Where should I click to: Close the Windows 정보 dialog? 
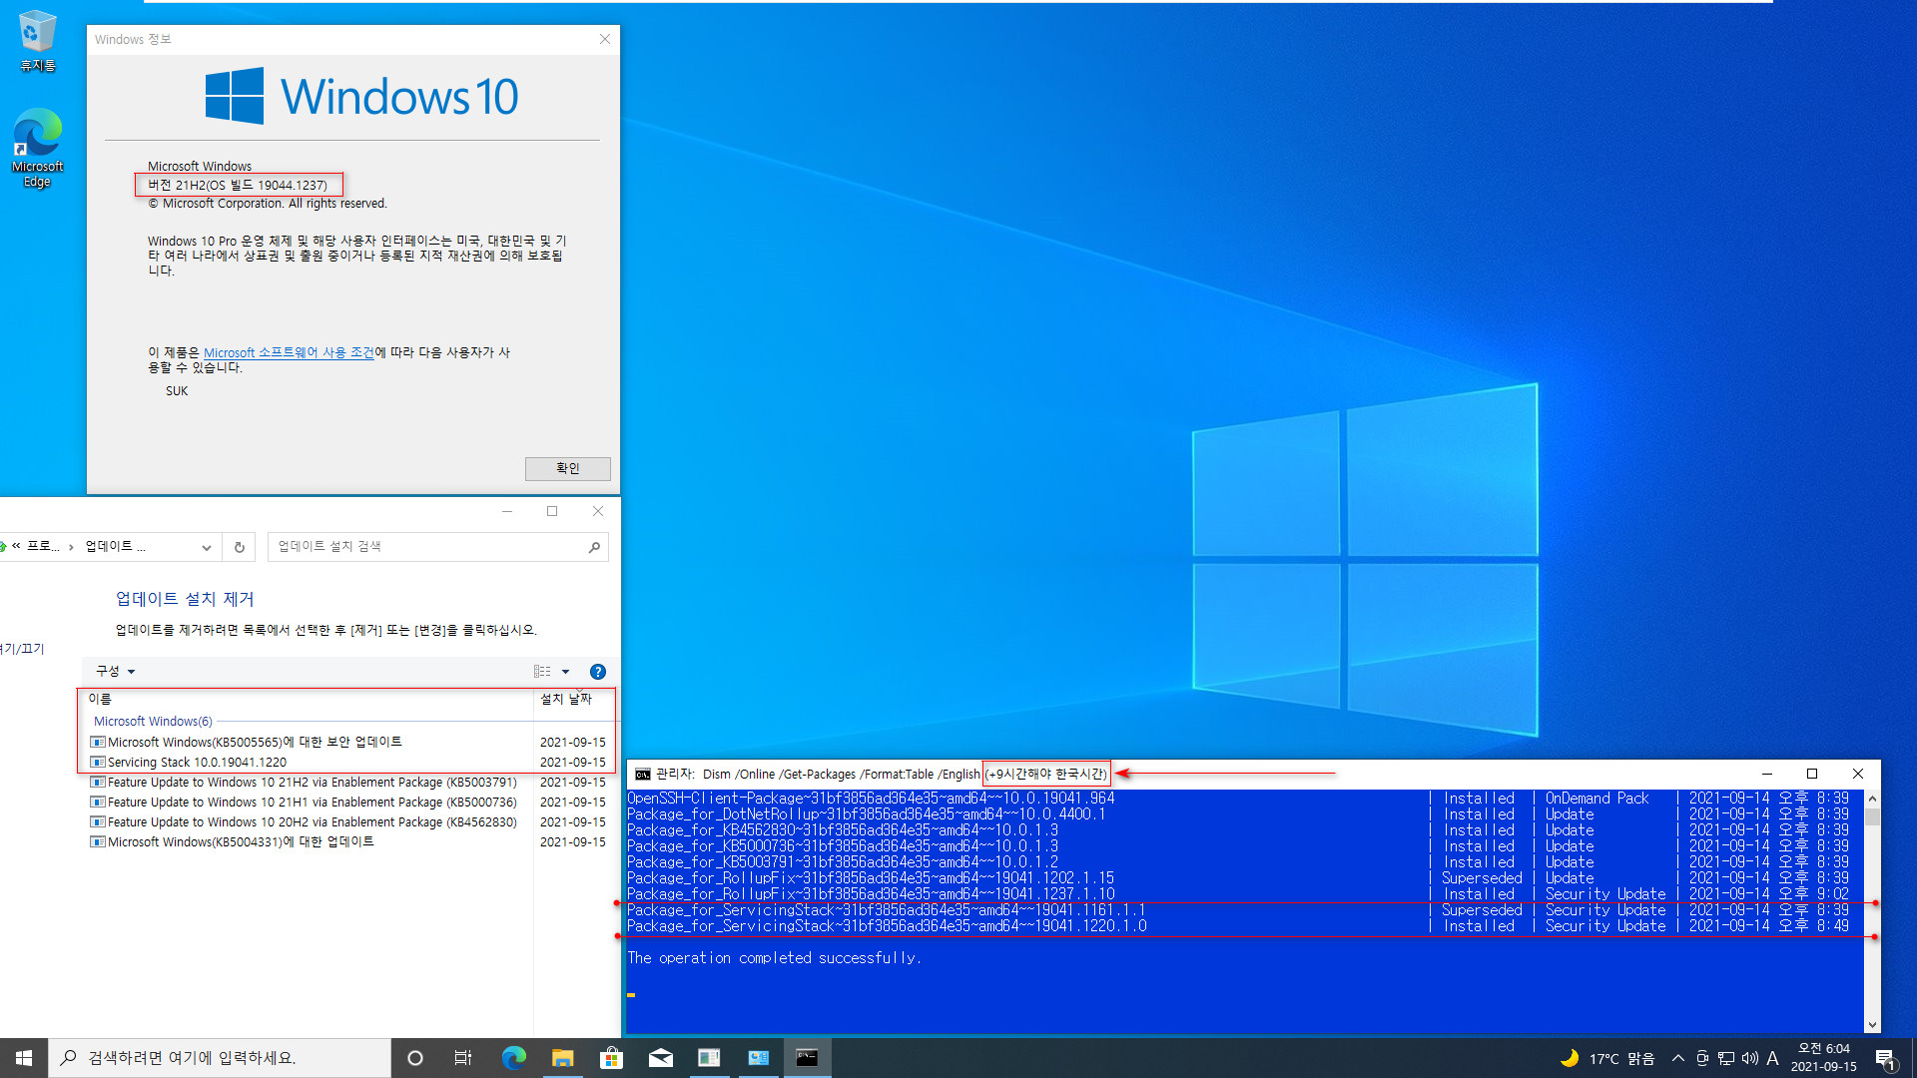(604, 39)
